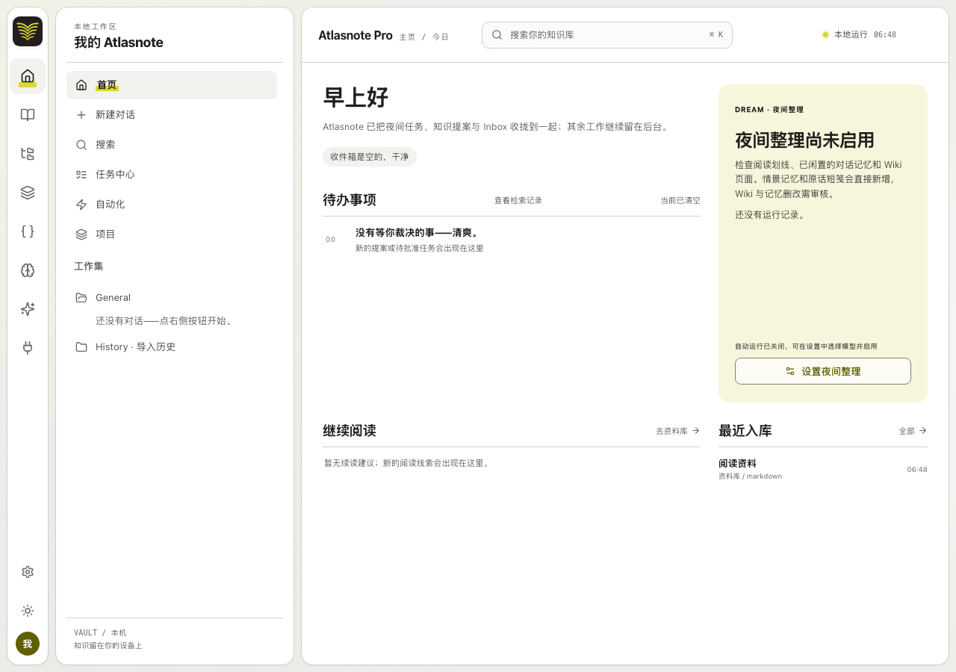Open the brain memory icon
The width and height of the screenshot is (956, 672).
(x=28, y=270)
